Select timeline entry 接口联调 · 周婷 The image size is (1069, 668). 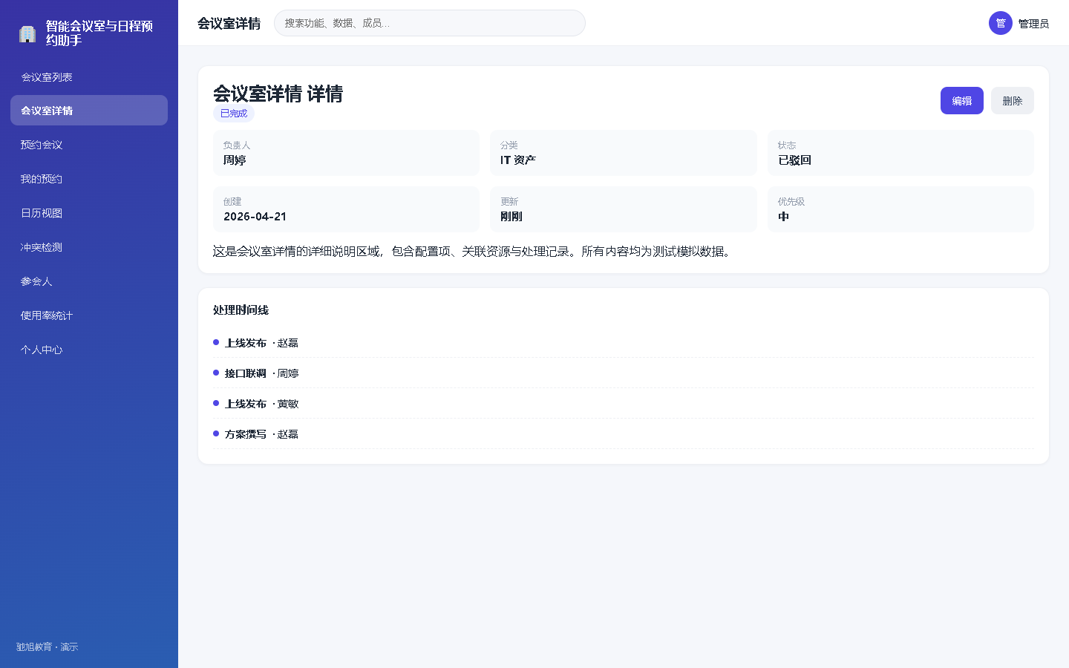coord(624,373)
